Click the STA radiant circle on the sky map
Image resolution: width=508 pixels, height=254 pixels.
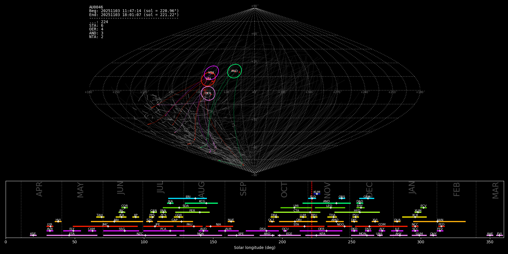(x=208, y=79)
